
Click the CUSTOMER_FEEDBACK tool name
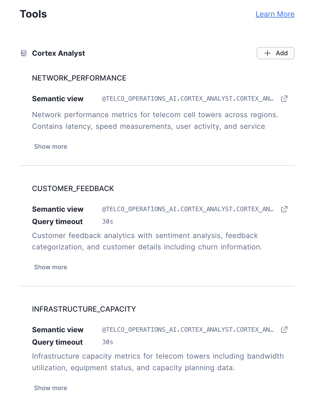pos(73,188)
